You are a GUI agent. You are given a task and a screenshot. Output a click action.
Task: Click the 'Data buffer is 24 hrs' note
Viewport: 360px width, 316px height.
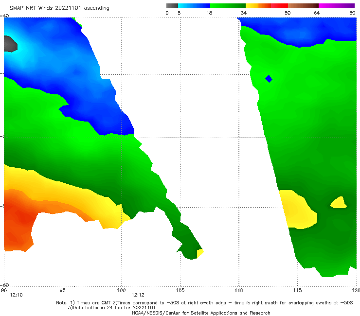point(111,308)
